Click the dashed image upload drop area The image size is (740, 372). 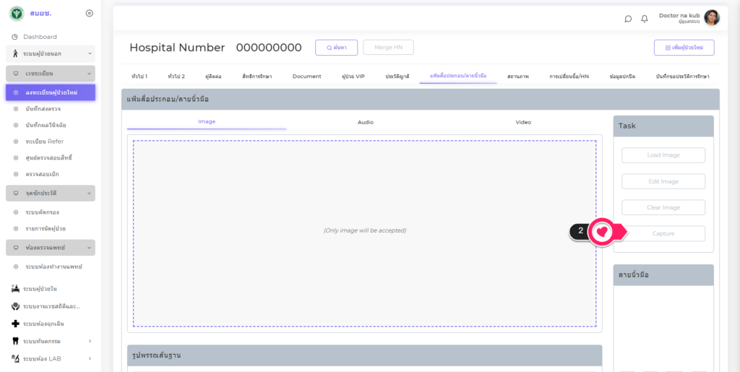point(364,233)
